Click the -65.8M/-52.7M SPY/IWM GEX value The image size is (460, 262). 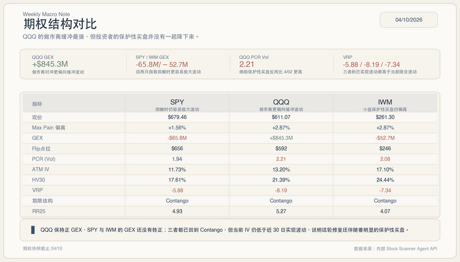(x=162, y=64)
